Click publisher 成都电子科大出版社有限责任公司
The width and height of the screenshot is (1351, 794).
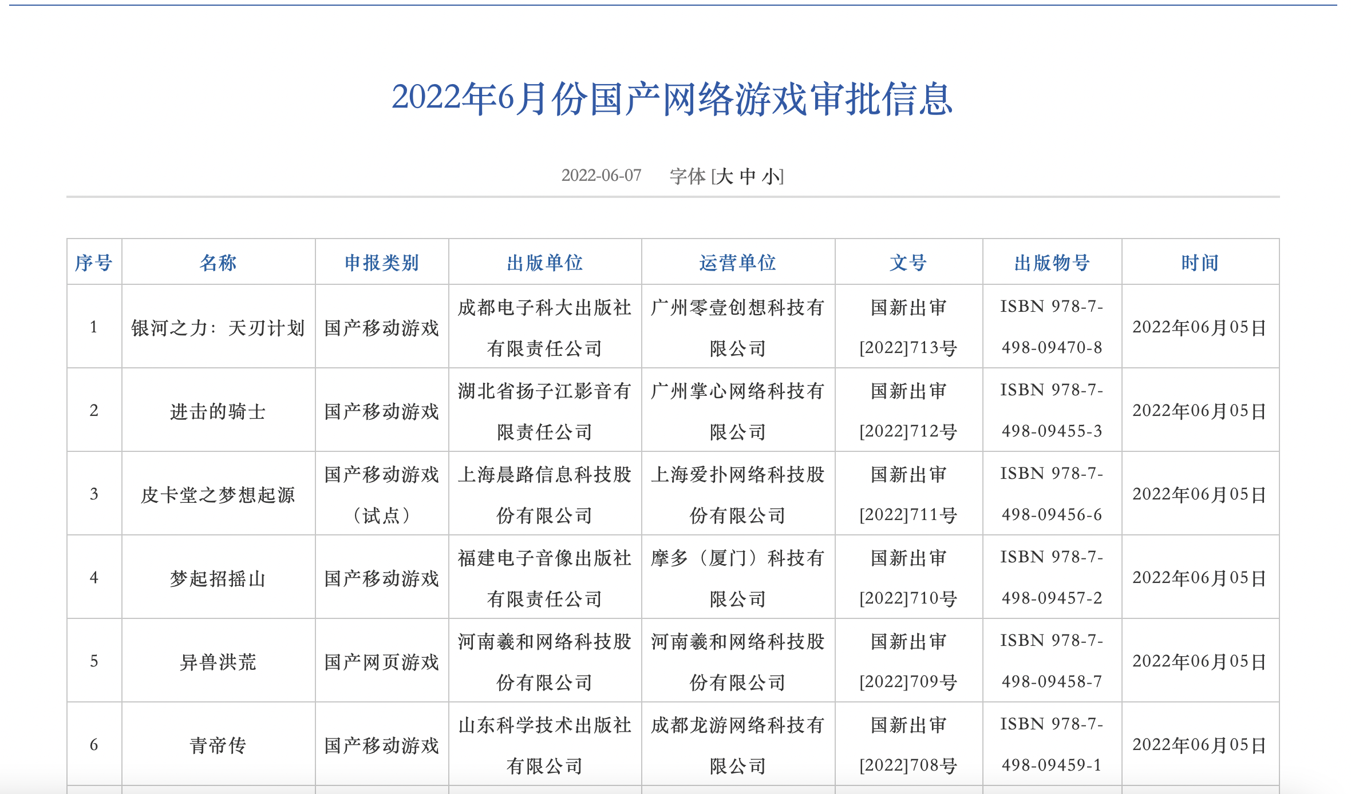point(545,328)
